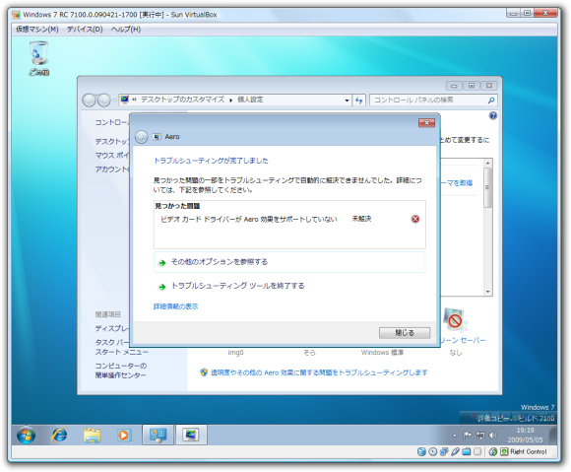571x472 pixels.
Task: Maximize the Control Panel window
Action: click(x=472, y=86)
